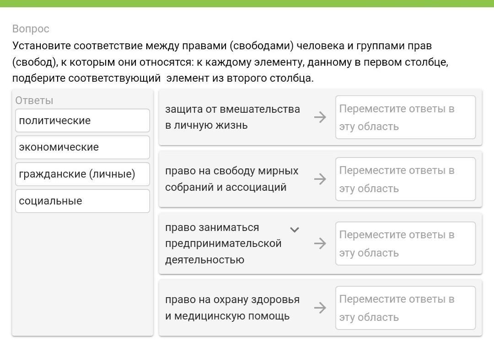Expand chevron on "право заниматься" item

295,229
